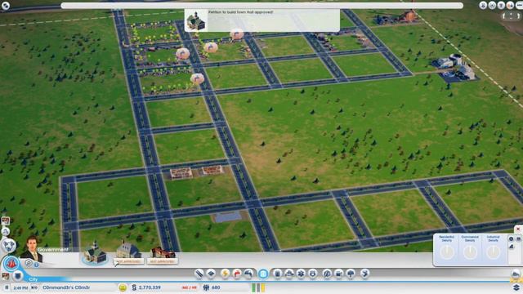Open the Water menu with red faucet
This screenshot has height=294, width=523.
pyautogui.click(x=236, y=274)
